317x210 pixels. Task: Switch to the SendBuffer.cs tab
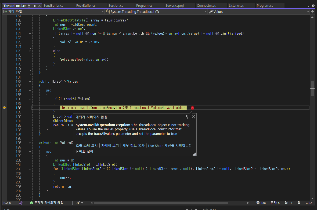coord(53,6)
